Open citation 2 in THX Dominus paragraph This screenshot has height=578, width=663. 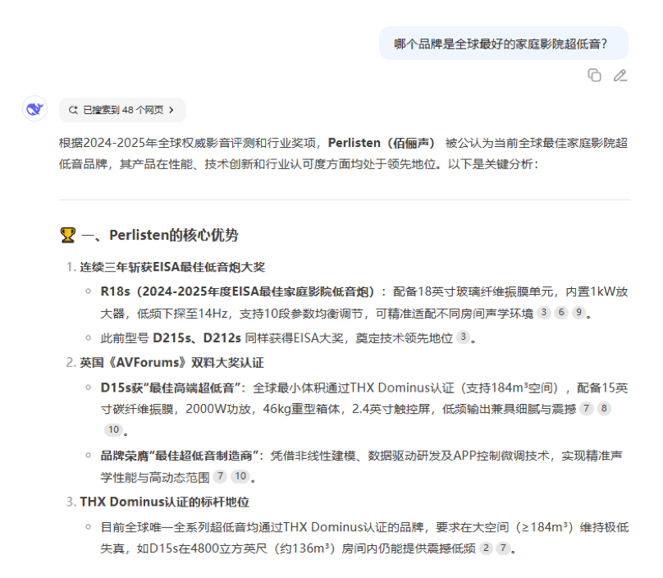(486, 548)
